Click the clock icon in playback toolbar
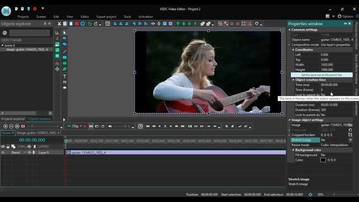The image size is (359, 202). [x=140, y=126]
